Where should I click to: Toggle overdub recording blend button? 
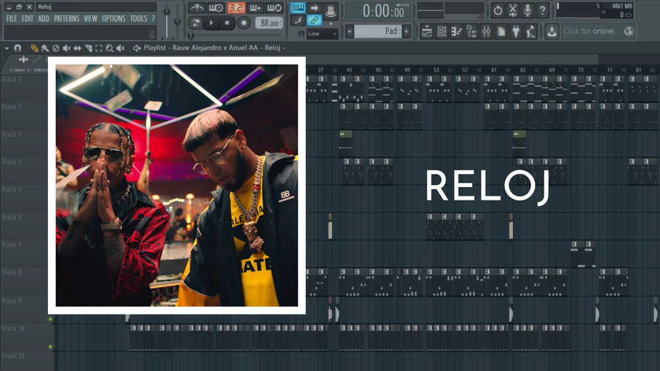(x=255, y=8)
